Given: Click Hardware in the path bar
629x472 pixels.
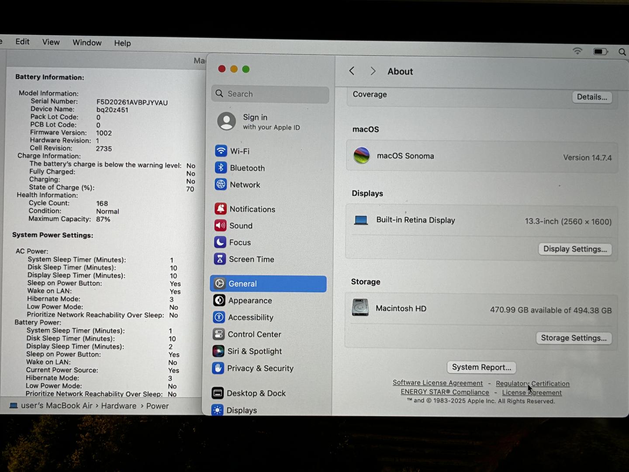Looking at the screenshot, I should [119, 406].
